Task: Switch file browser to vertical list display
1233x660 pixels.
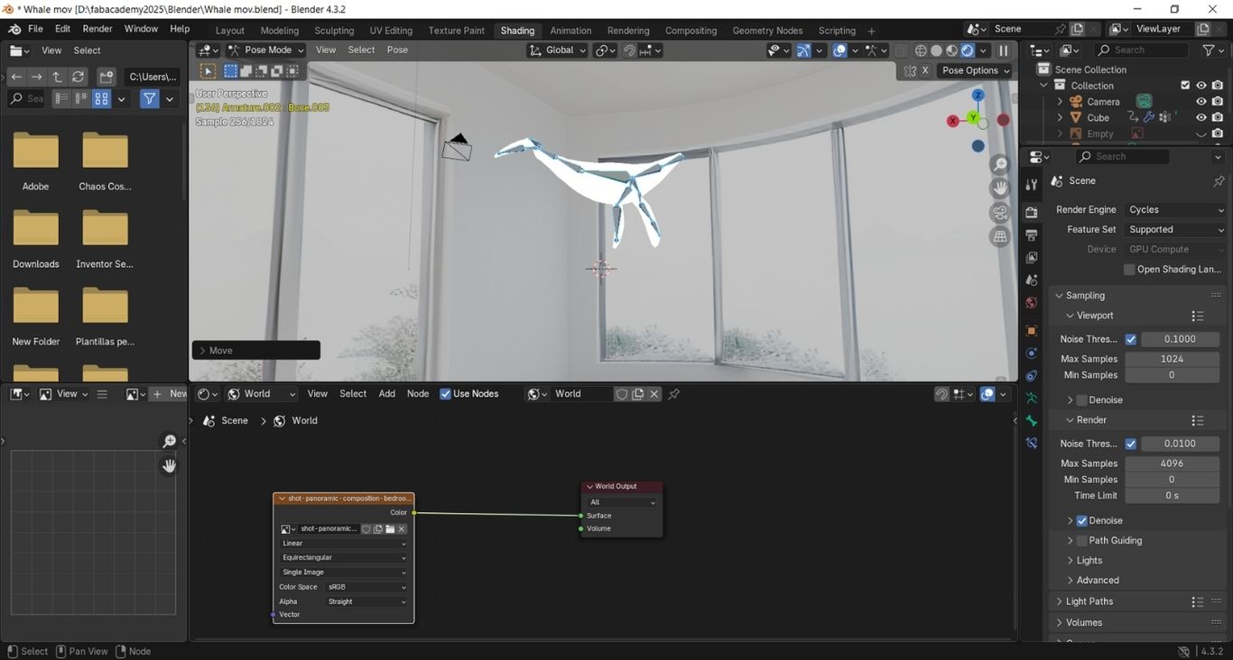Action: 61,98
